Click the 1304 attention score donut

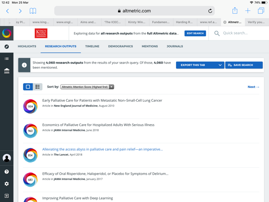(30, 106)
